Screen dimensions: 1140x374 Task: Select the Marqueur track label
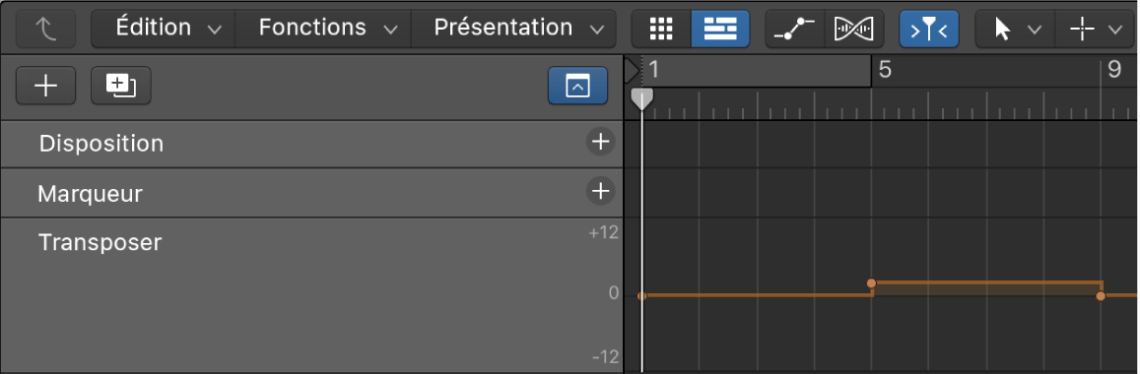90,194
